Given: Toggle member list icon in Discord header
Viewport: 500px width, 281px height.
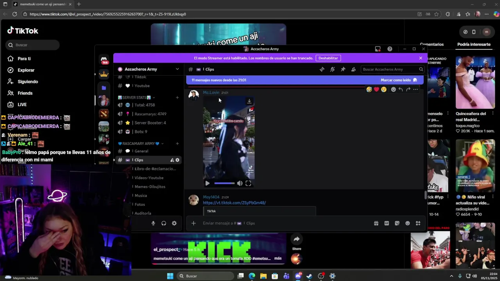Looking at the screenshot, I should [354, 69].
